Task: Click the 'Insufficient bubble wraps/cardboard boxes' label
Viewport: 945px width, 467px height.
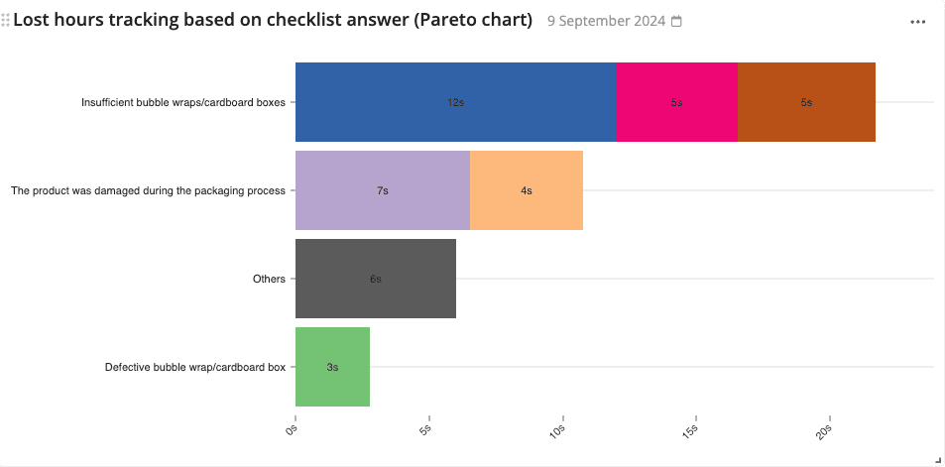Action: point(183,102)
